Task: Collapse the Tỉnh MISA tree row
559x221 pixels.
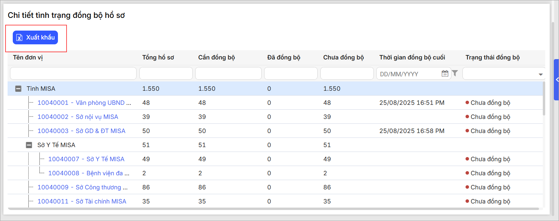Action: click(x=18, y=89)
